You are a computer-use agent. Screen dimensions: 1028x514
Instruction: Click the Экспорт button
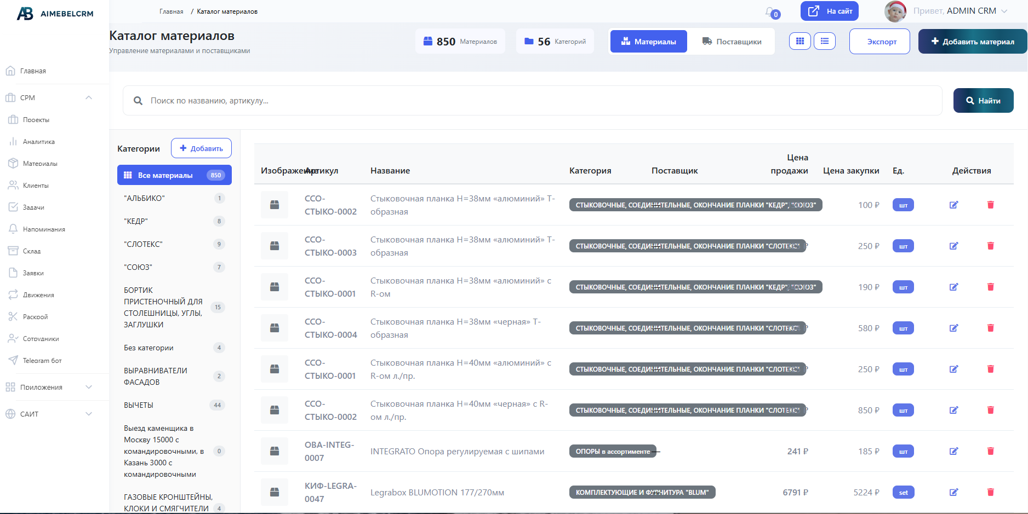click(879, 42)
